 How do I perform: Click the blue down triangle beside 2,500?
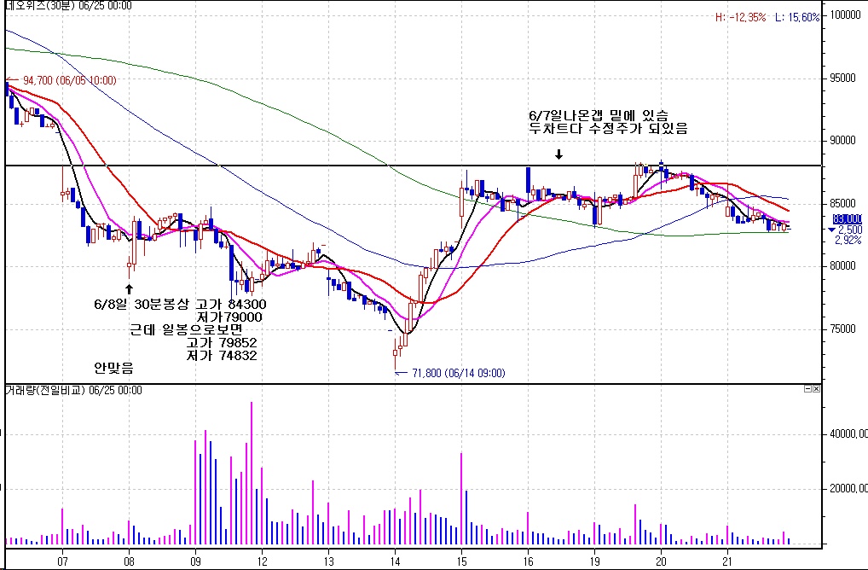(x=831, y=230)
